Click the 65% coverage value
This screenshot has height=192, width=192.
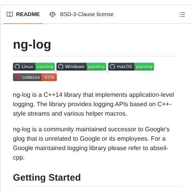[49, 77]
